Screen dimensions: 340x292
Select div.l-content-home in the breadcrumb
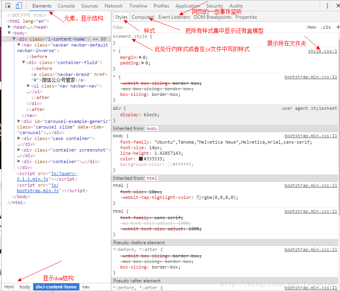coord(56,287)
